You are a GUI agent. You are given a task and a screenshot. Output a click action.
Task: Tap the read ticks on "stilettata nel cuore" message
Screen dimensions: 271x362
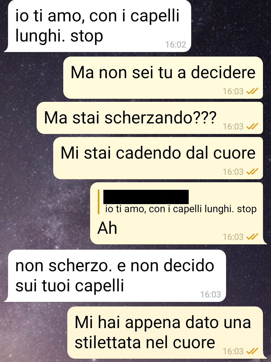click(x=252, y=351)
